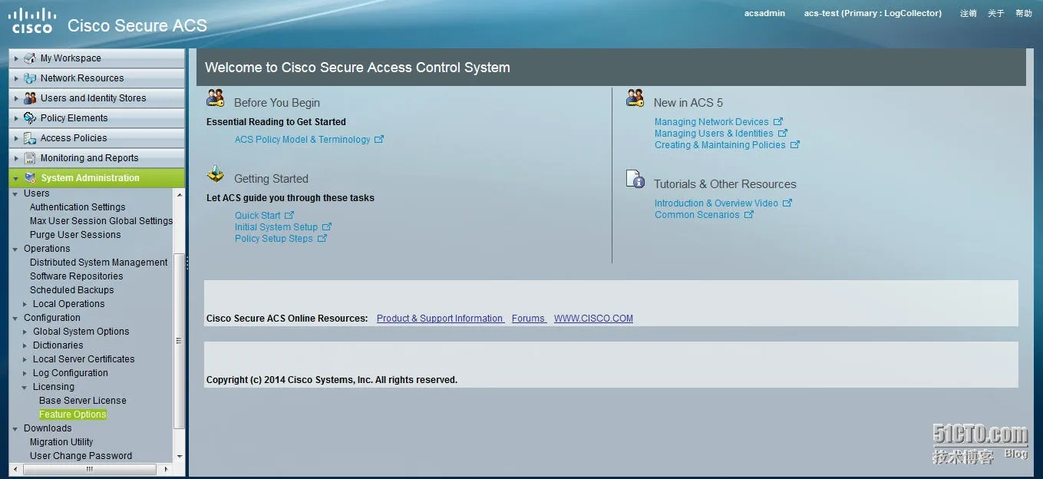Expand the Policy Elements arrow
Image resolution: width=1043 pixels, height=479 pixels.
[x=16, y=118]
